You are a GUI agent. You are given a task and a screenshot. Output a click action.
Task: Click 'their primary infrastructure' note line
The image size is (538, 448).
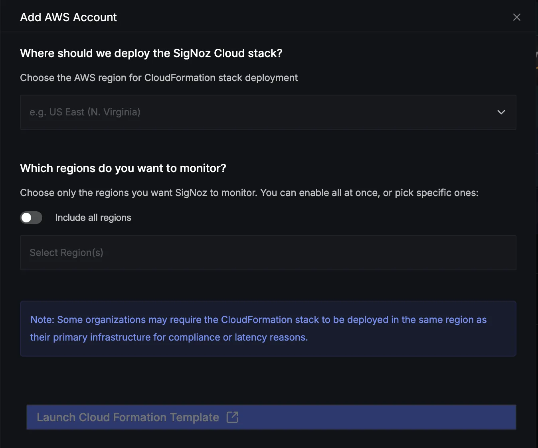click(169, 337)
